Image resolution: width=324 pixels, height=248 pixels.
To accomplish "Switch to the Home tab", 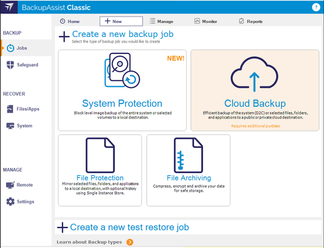I will coord(70,21).
